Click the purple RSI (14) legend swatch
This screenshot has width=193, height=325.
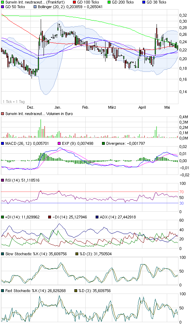tap(2, 180)
